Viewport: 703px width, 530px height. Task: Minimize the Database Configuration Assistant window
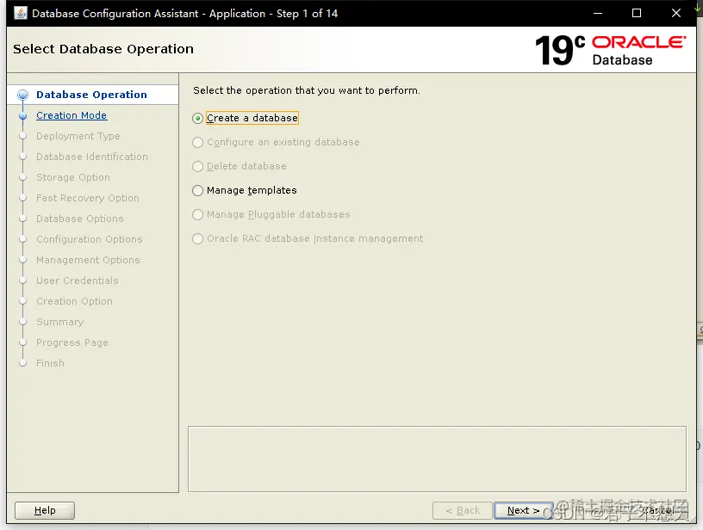click(598, 14)
